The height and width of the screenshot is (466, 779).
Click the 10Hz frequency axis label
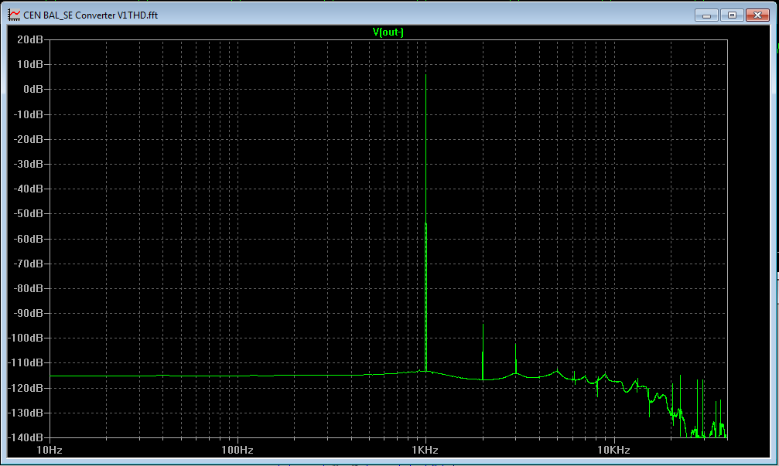coord(50,450)
